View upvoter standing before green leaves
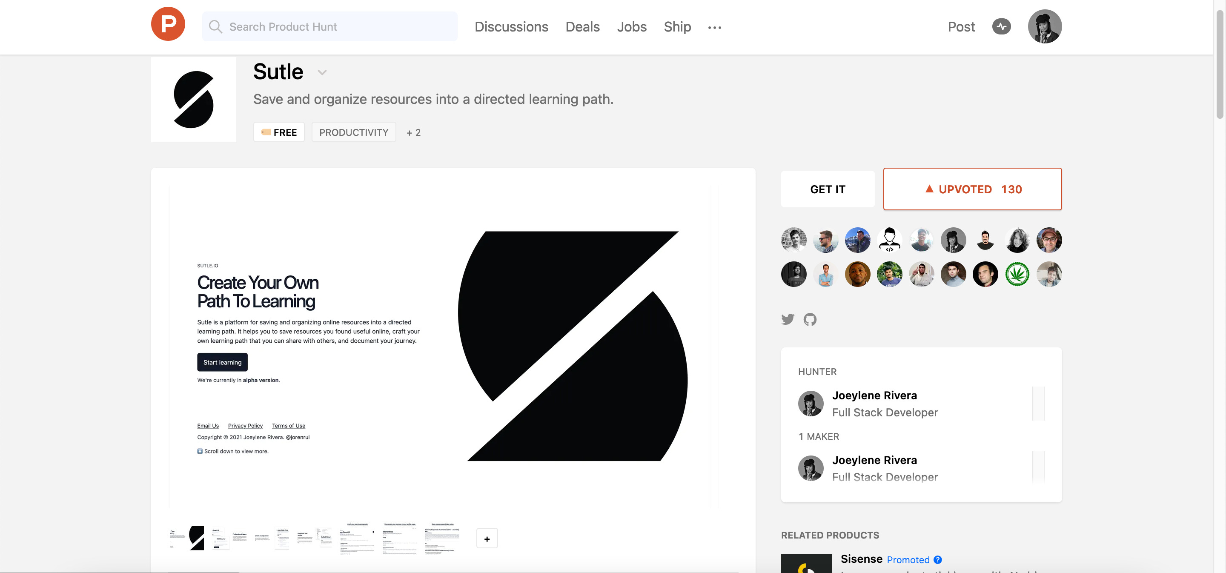The height and width of the screenshot is (573, 1226). (x=890, y=274)
